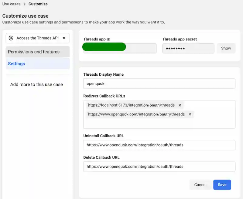The height and width of the screenshot is (199, 243).
Task: Remove the localhost:5173 redirect URL
Action: [180, 105]
